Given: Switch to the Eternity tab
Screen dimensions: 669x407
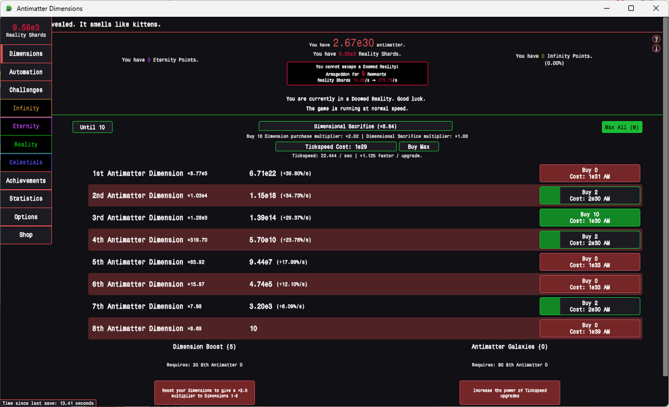Looking at the screenshot, I should click(x=26, y=126).
